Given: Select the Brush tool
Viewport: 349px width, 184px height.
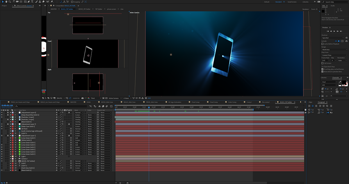Looking at the screenshot, I should [37, 1].
